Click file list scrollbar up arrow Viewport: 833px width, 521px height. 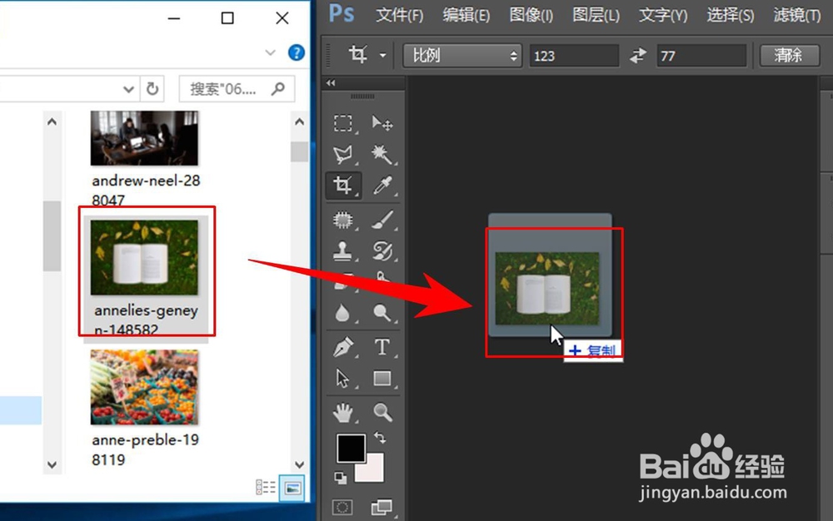click(300, 122)
